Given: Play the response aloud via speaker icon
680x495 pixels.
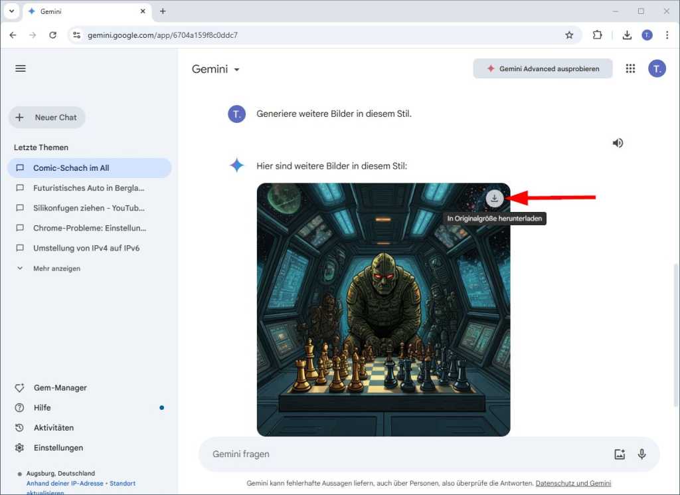Looking at the screenshot, I should pyautogui.click(x=618, y=142).
